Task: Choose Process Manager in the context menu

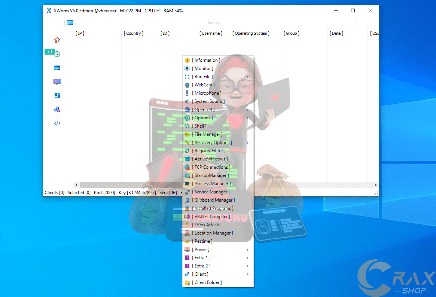Action: (x=211, y=184)
